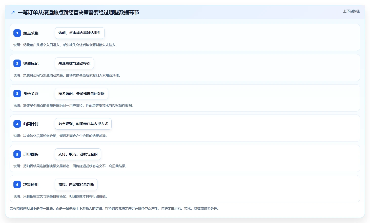
Task: Click step number badge 1
Action: pyautogui.click(x=17, y=33)
